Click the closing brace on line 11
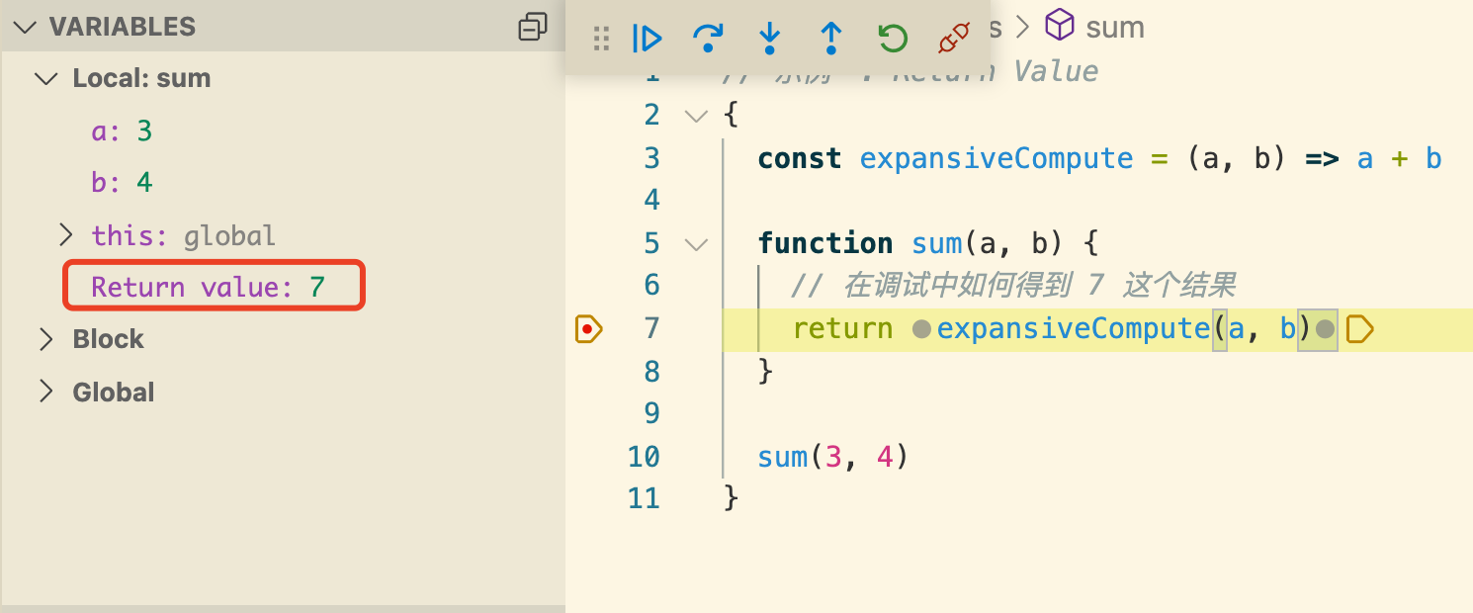The image size is (1473, 613). tap(732, 497)
